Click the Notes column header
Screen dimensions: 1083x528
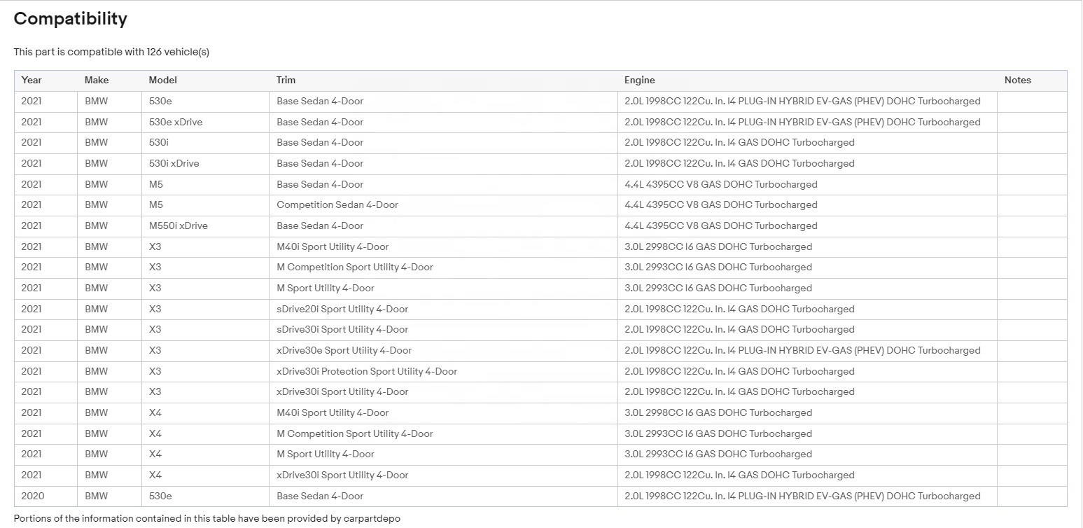pos(1018,80)
